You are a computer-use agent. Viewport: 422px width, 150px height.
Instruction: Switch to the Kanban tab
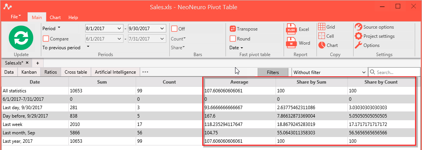(29, 72)
